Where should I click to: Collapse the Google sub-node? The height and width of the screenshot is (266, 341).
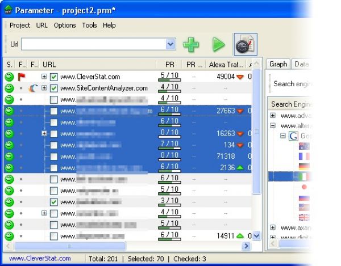tap(282, 136)
